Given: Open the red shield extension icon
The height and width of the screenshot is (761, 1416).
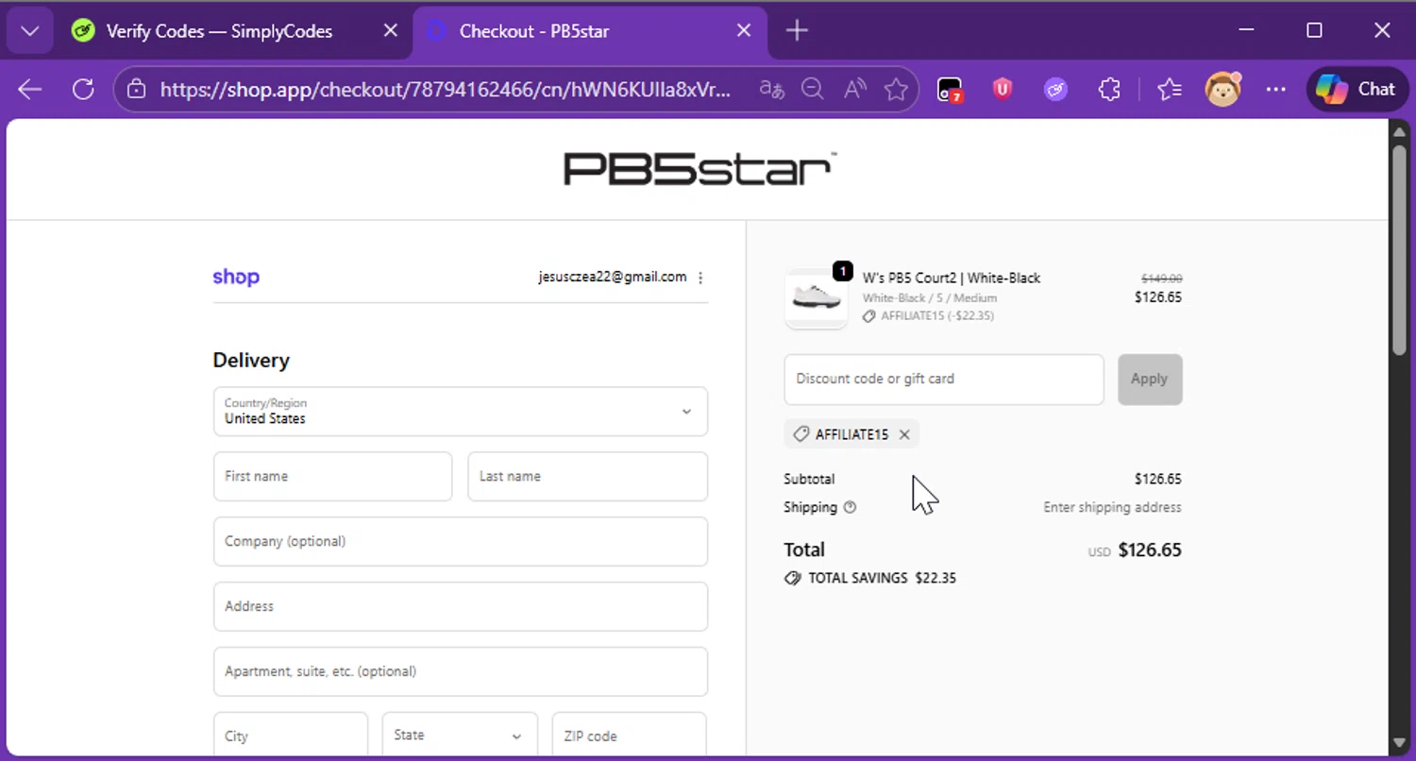Looking at the screenshot, I should (x=1003, y=90).
